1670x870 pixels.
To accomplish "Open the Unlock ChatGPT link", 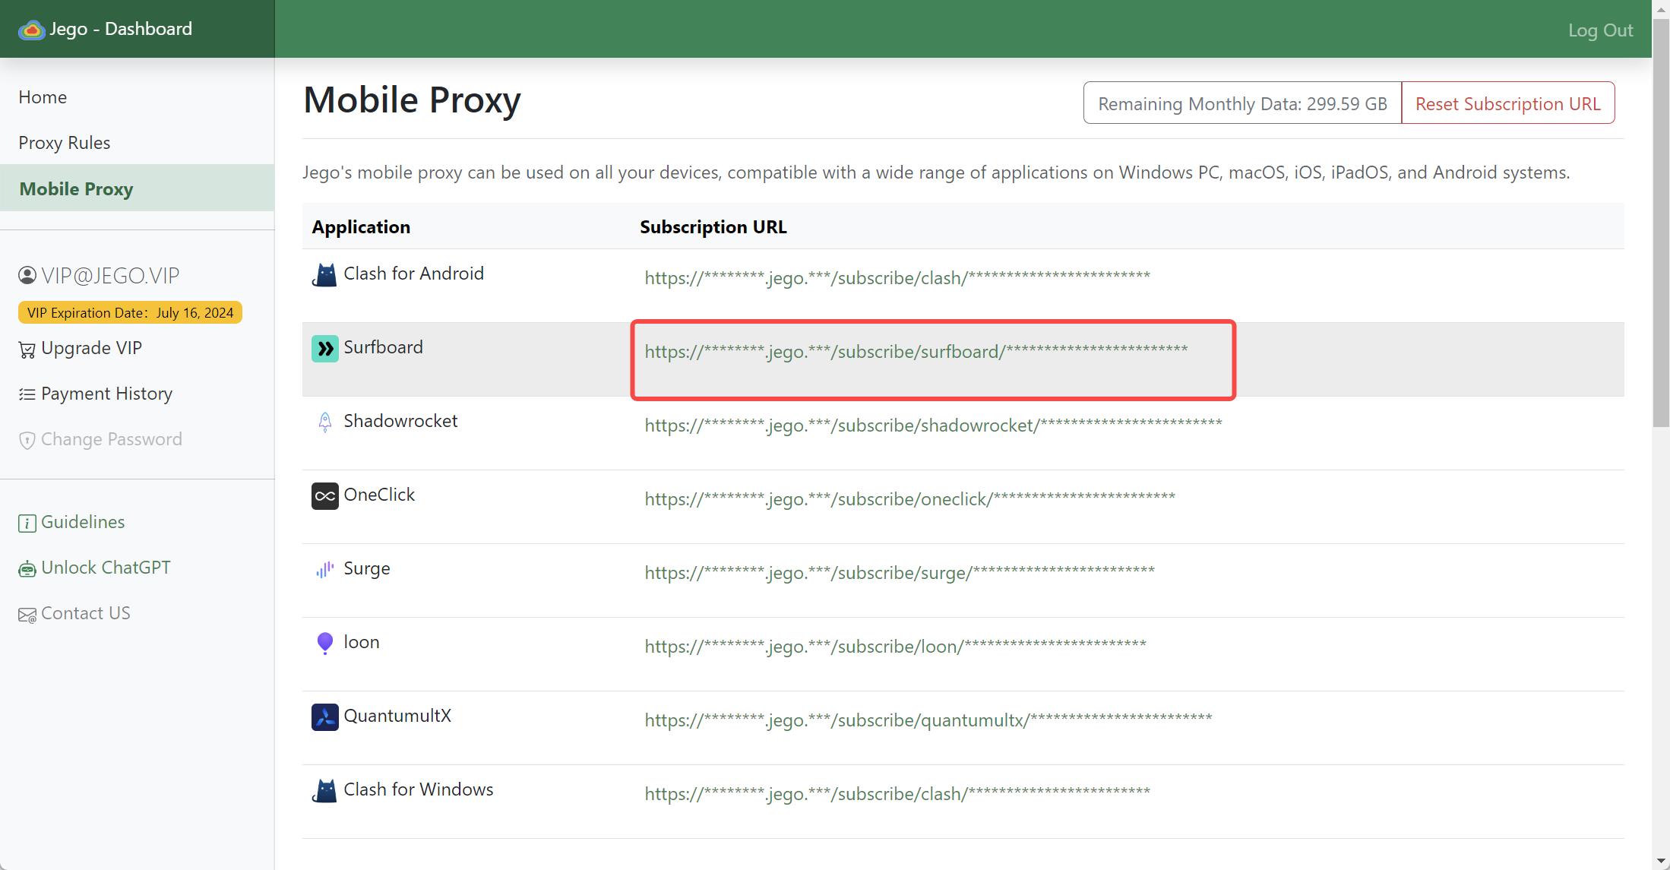I will click(106, 568).
